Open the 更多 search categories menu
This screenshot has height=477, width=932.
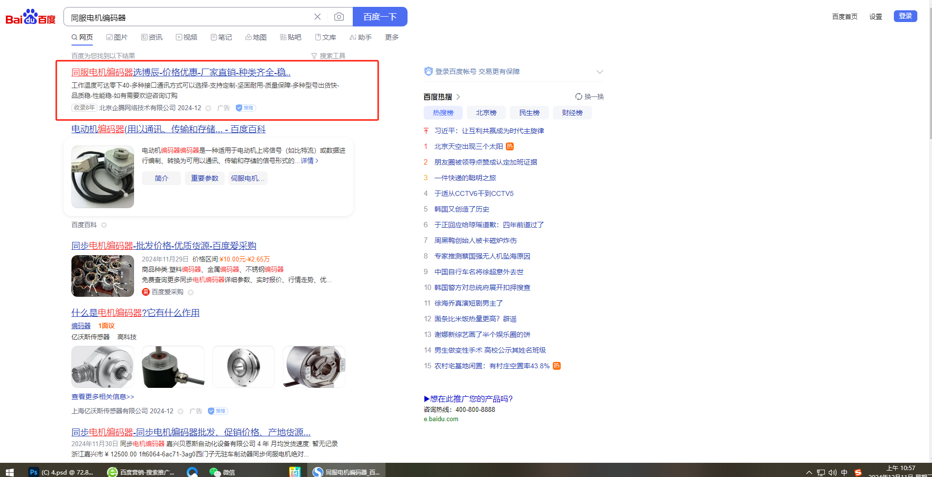pyautogui.click(x=391, y=37)
